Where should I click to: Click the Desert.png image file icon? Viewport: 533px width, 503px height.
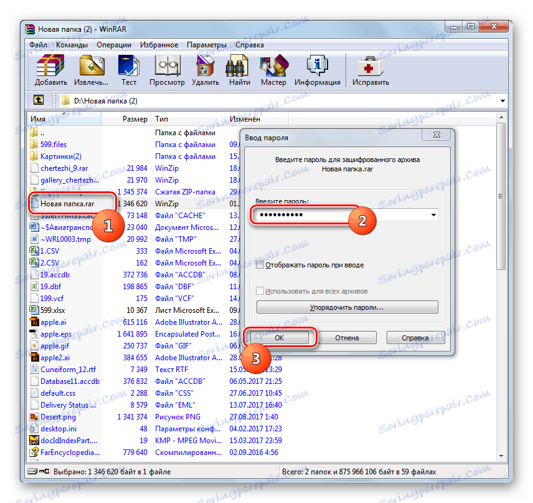point(34,417)
